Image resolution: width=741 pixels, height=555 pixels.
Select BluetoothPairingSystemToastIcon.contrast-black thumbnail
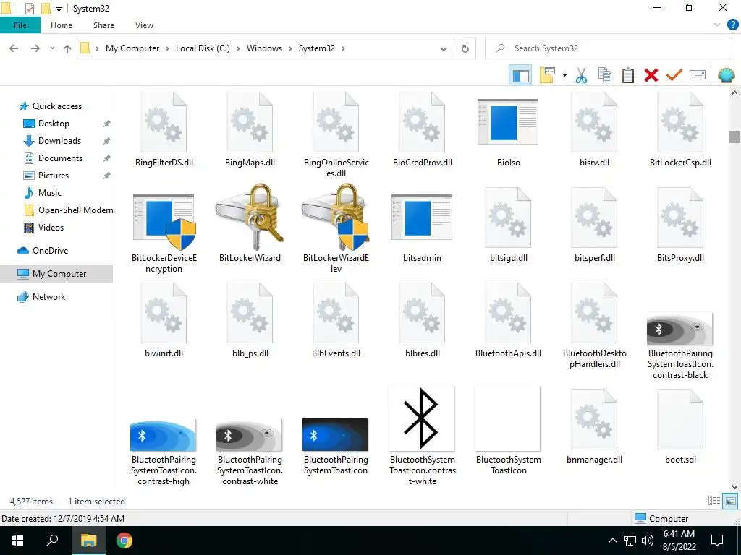(680, 329)
